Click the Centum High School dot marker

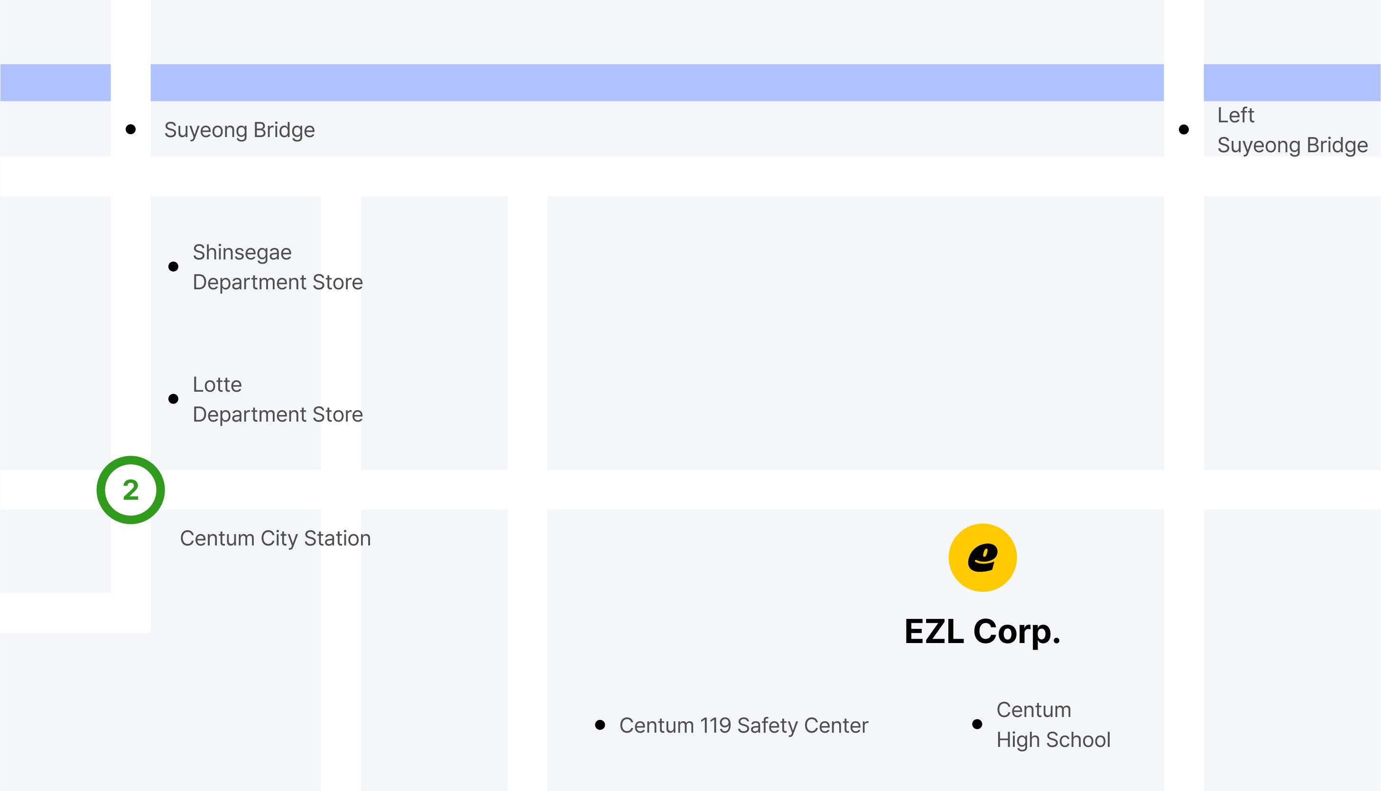click(977, 724)
